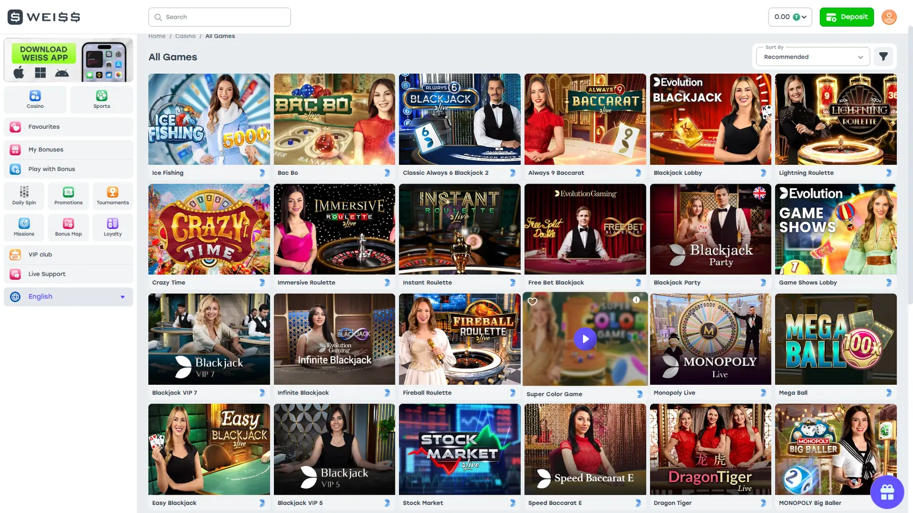
Task: Go to the Home breadcrumb link
Action: [157, 36]
